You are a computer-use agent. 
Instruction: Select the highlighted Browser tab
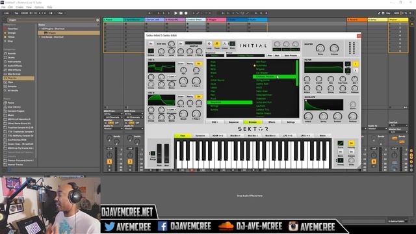click(253, 122)
